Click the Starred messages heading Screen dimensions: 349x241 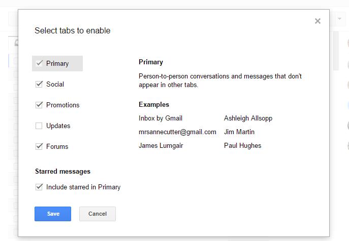click(62, 171)
